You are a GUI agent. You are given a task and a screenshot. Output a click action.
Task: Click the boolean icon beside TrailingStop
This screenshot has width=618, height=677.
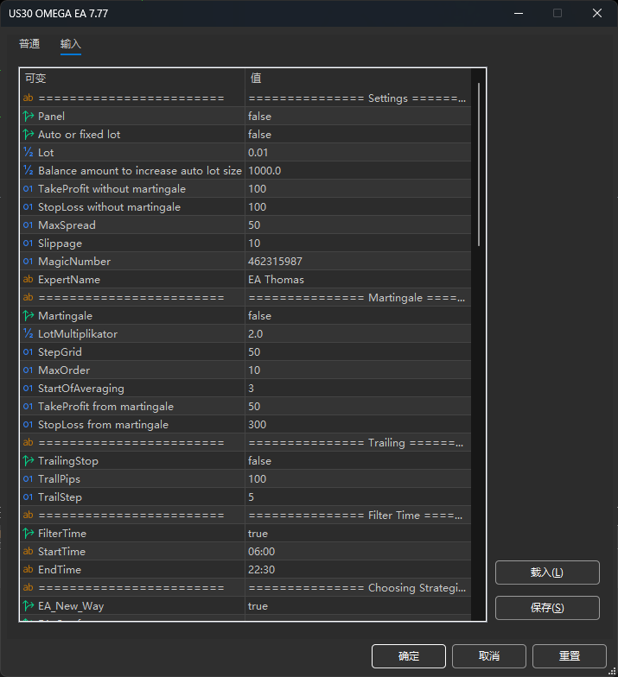[x=29, y=461]
